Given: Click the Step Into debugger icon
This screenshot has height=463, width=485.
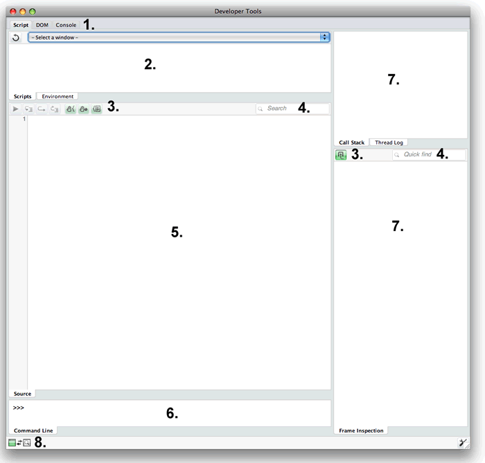Looking at the screenshot, I should pyautogui.click(x=29, y=109).
